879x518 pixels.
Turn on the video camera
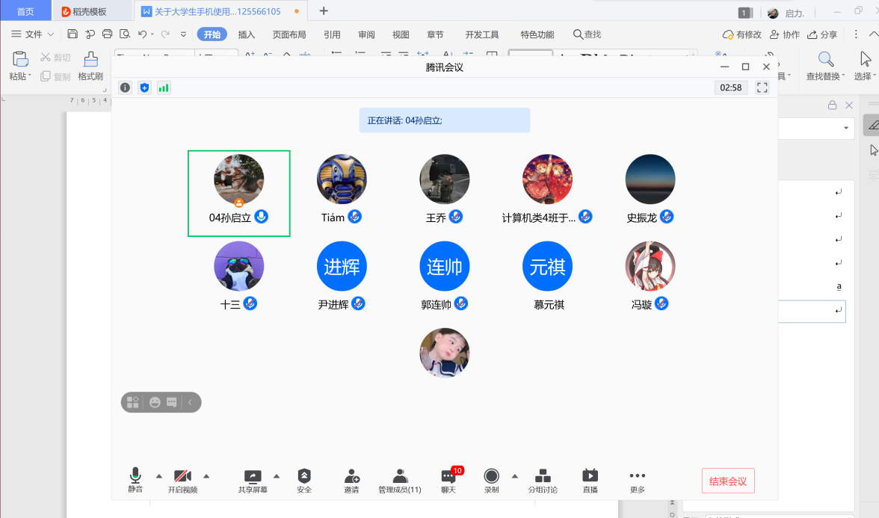(x=182, y=480)
